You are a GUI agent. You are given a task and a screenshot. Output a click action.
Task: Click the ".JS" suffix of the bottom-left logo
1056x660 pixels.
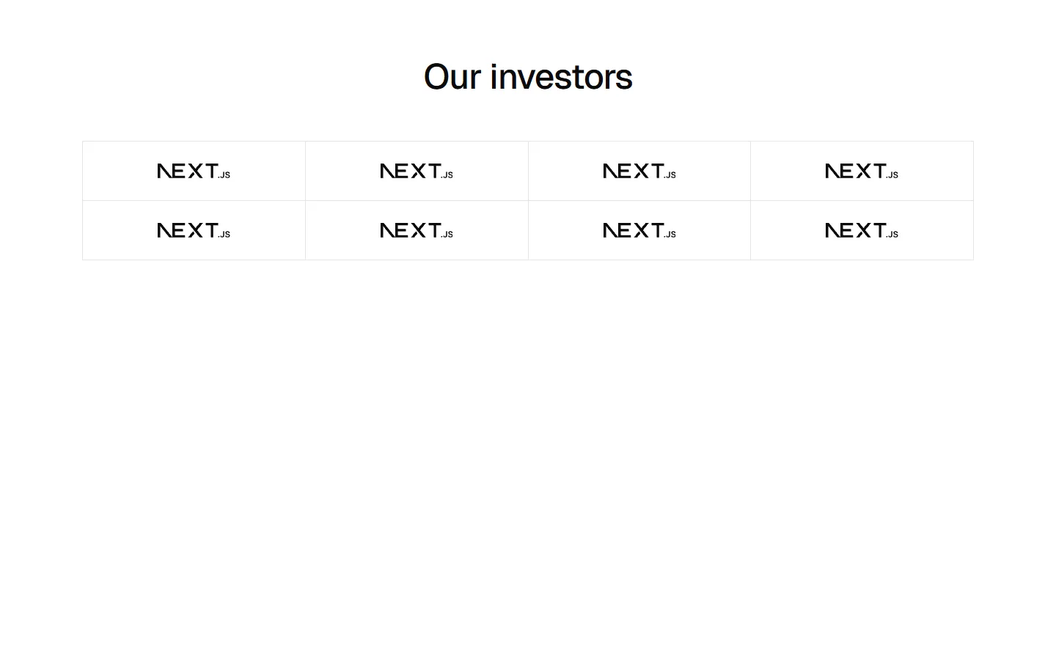224,235
